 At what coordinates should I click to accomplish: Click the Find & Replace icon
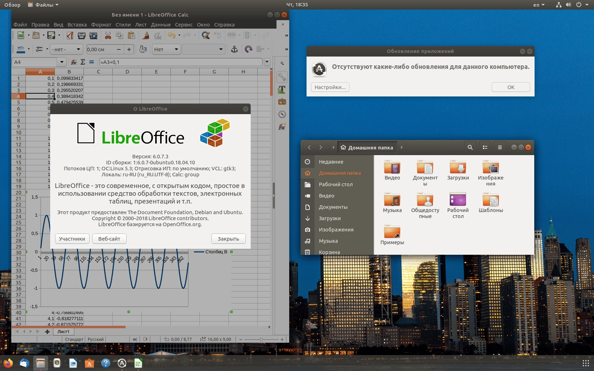click(206, 35)
